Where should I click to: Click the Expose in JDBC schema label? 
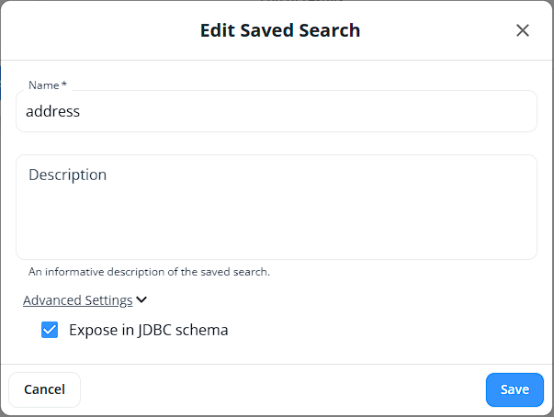click(148, 330)
